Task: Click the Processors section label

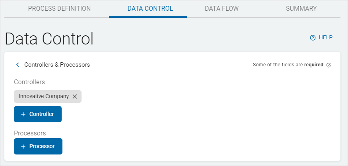Action: (30, 133)
